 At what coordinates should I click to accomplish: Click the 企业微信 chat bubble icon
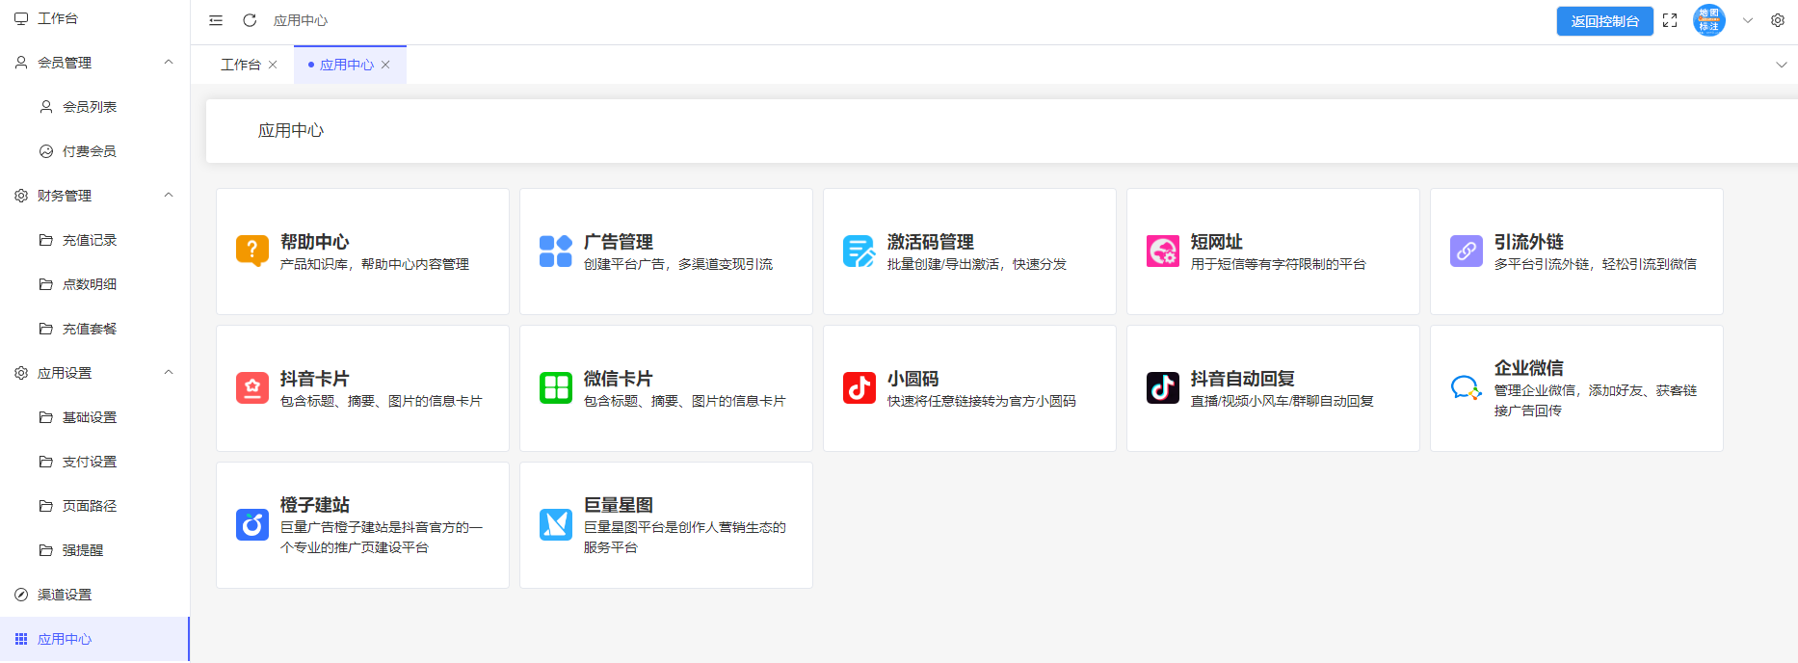pos(1467,387)
